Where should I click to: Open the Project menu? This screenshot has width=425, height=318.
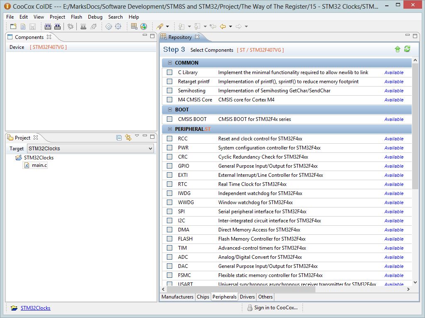(x=57, y=17)
